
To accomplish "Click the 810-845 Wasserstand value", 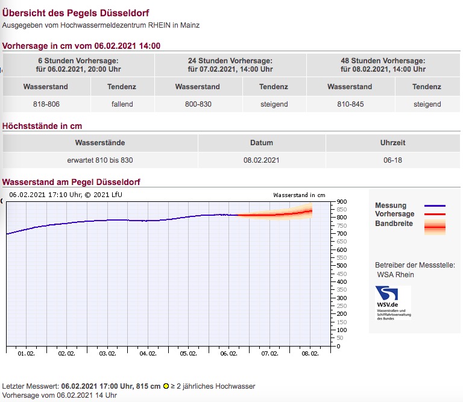I will (350, 104).
